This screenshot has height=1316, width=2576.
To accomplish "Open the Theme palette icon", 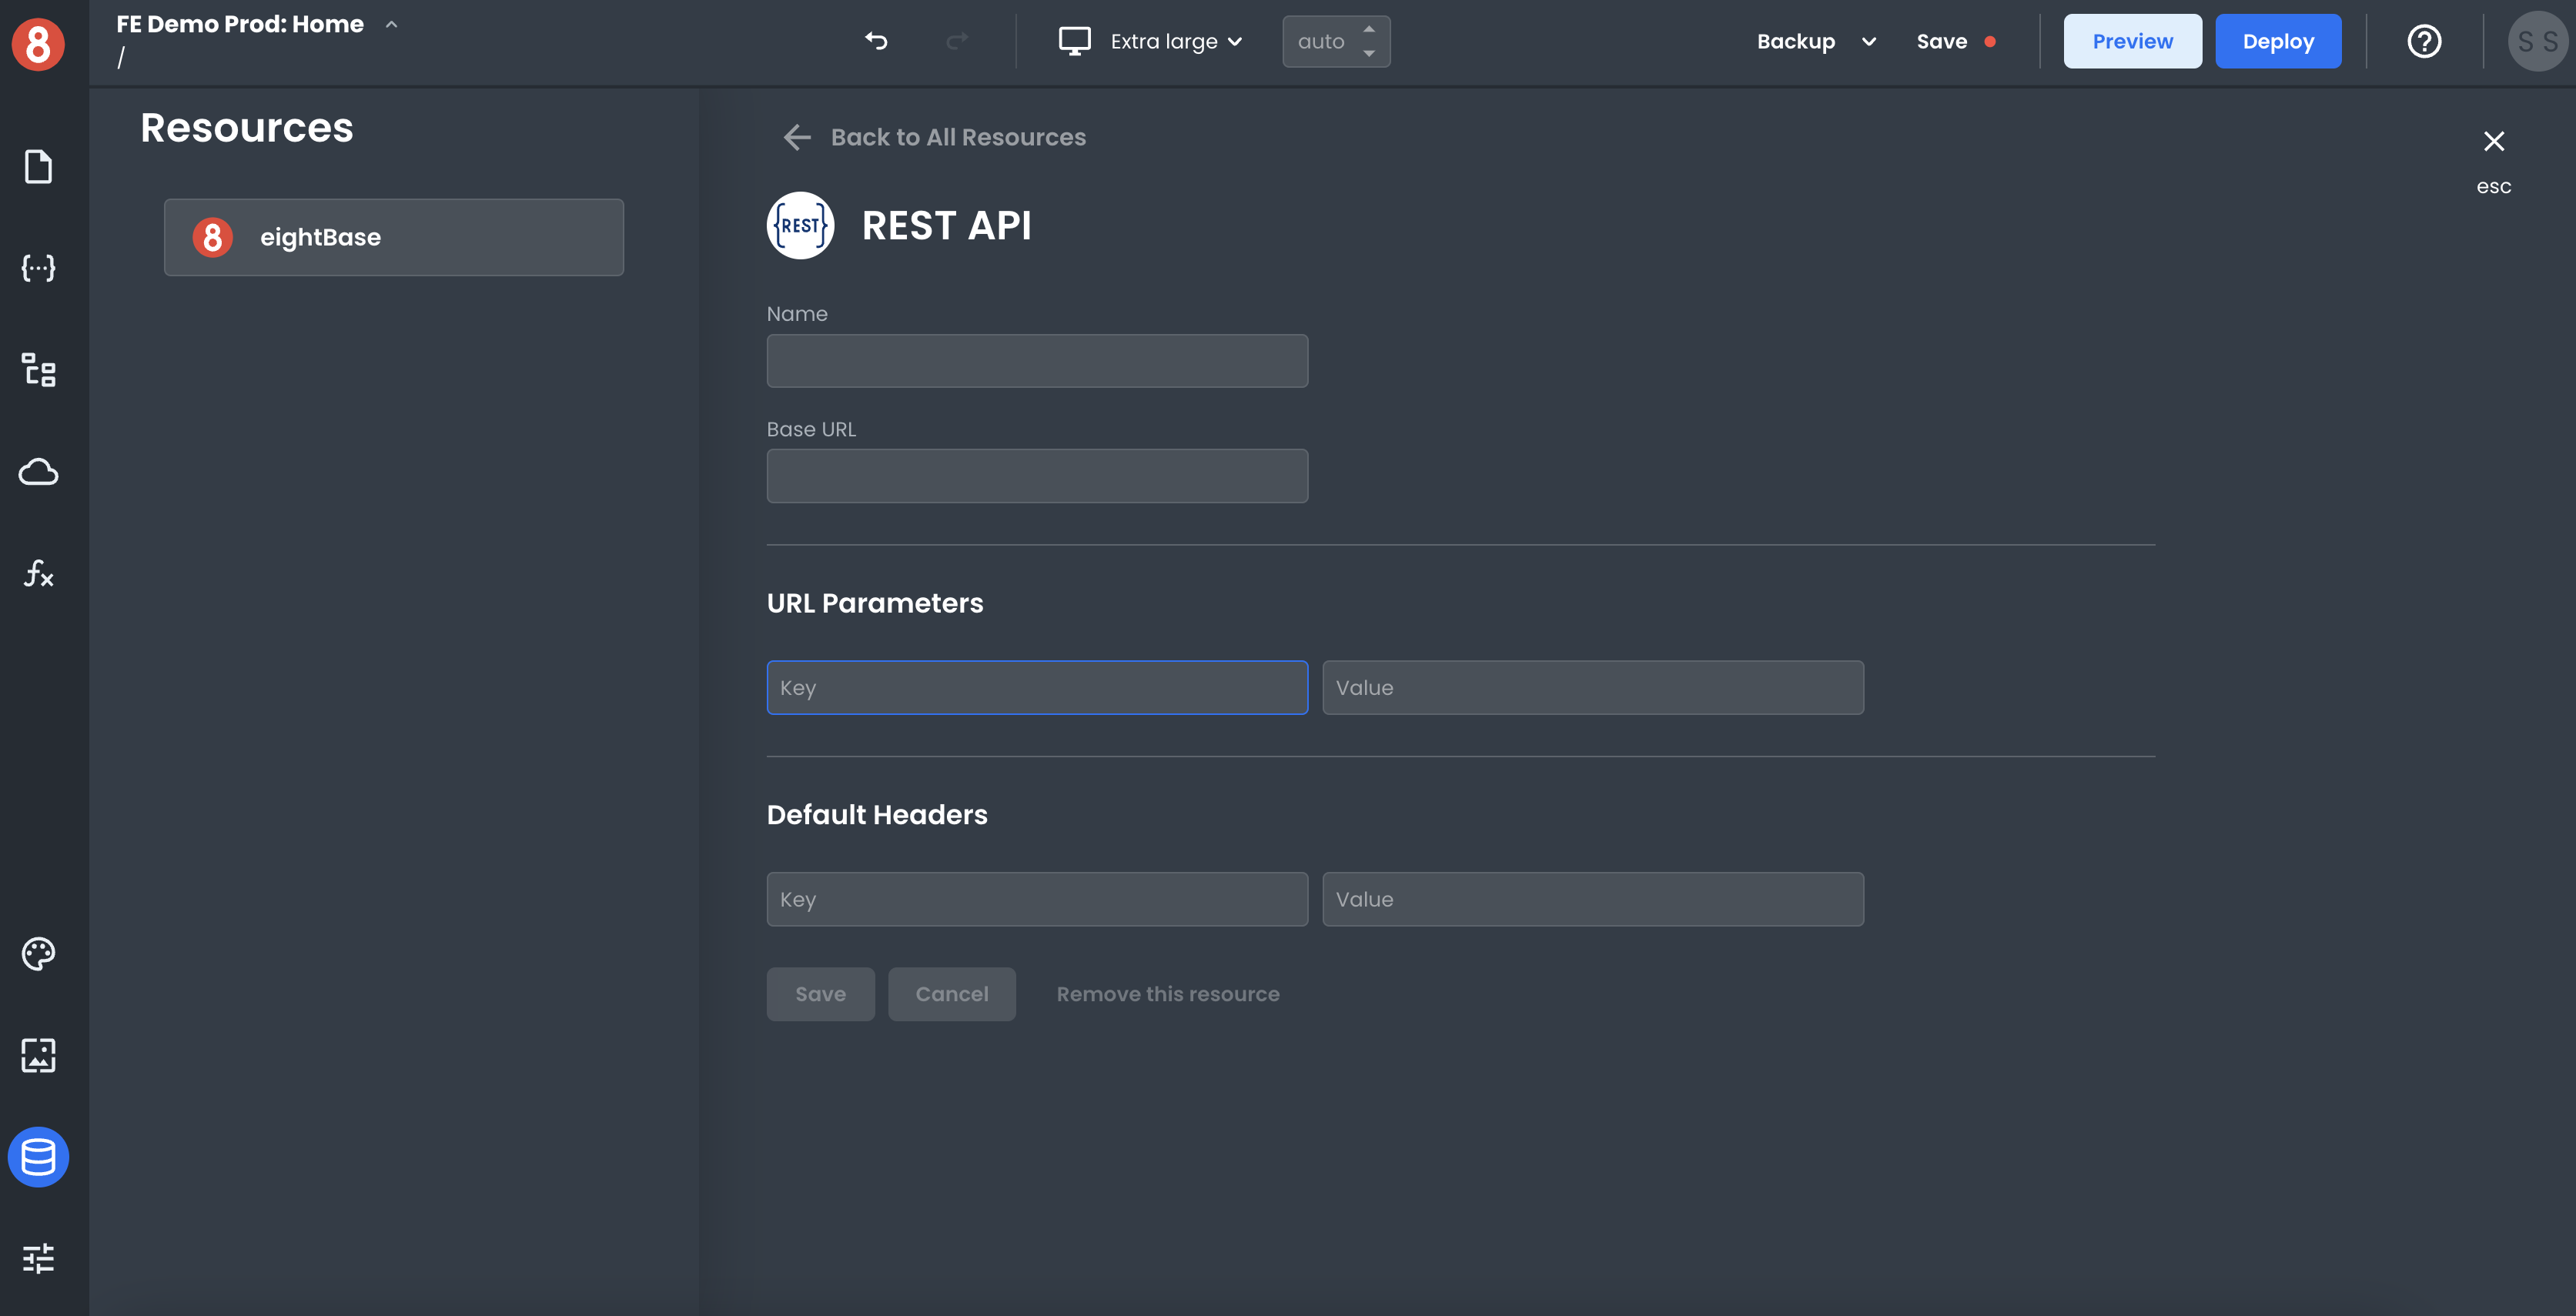I will [x=38, y=954].
